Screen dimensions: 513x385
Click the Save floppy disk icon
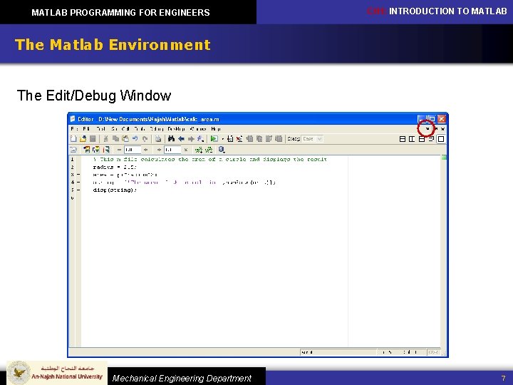click(93, 139)
